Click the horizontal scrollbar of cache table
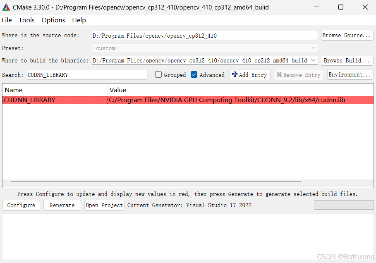376x263 pixels. click(156, 182)
